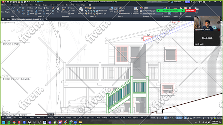
Task: Select the Polyline tool
Action: [8, 10]
